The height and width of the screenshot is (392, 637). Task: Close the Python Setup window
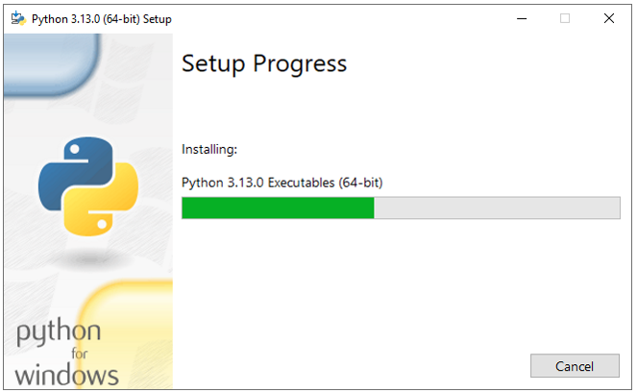pos(609,18)
